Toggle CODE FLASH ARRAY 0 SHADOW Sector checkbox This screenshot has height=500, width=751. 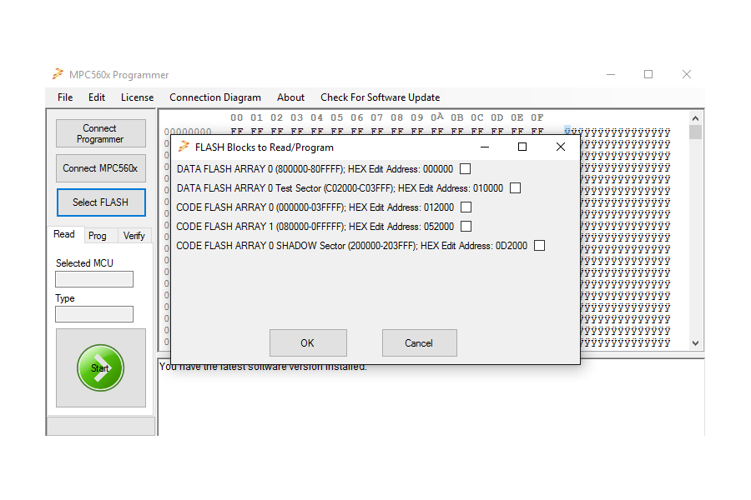click(x=540, y=246)
